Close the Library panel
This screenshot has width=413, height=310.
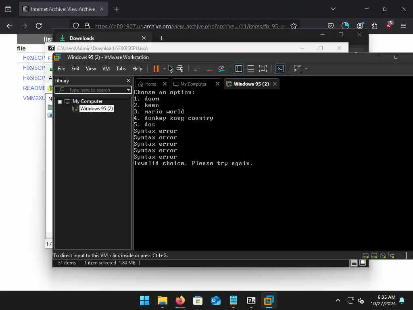click(x=128, y=81)
